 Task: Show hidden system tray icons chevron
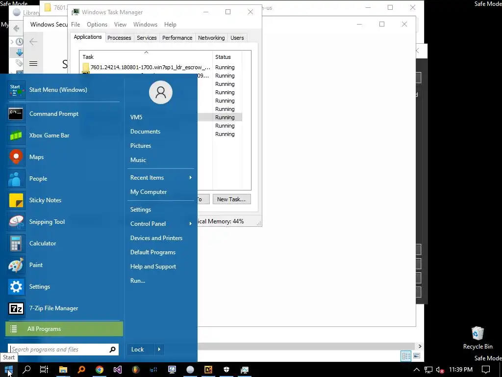pos(416,370)
